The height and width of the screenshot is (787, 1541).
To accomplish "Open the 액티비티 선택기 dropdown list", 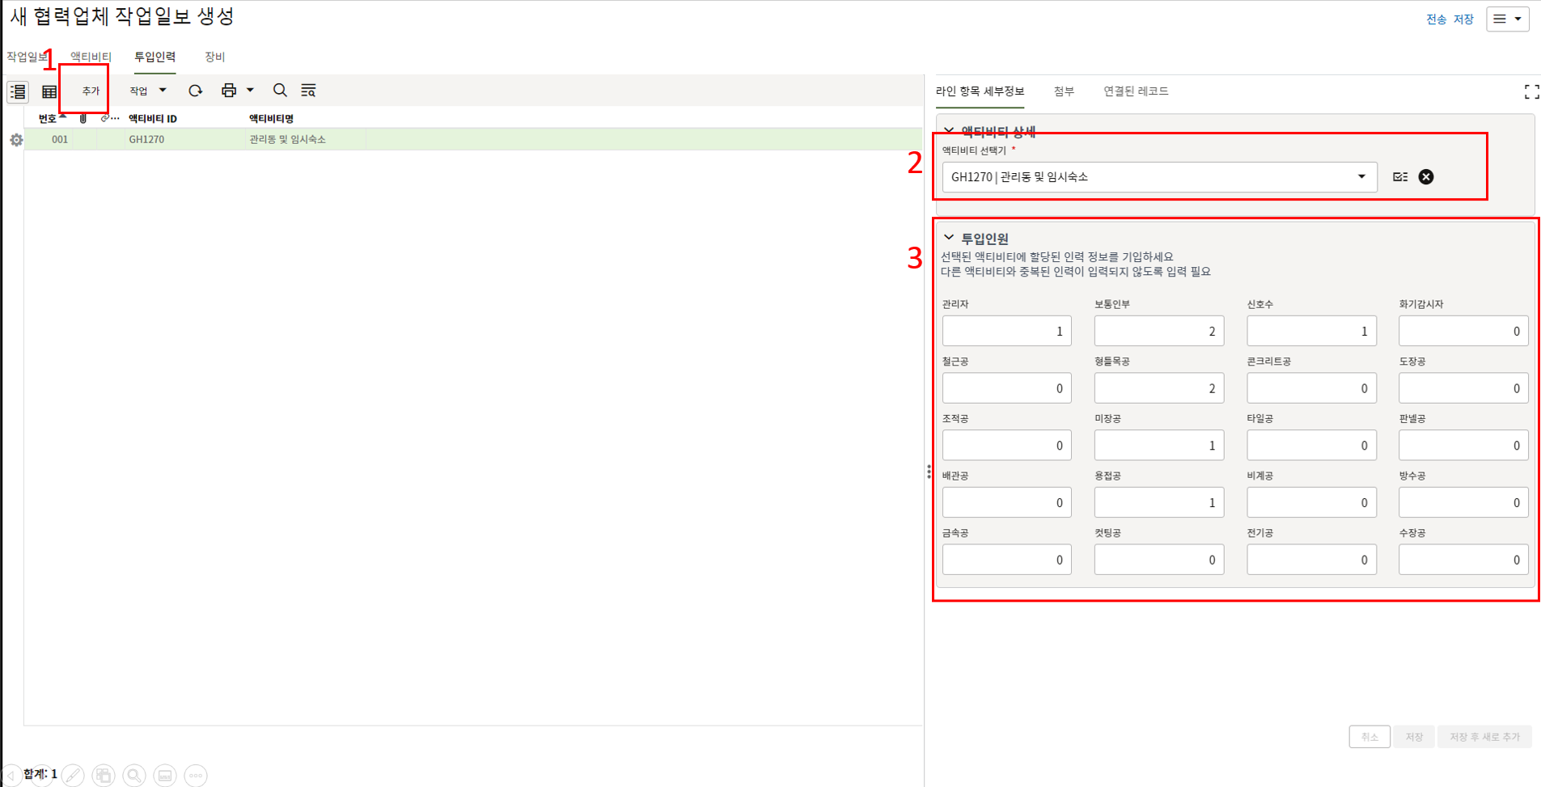I will (1361, 177).
